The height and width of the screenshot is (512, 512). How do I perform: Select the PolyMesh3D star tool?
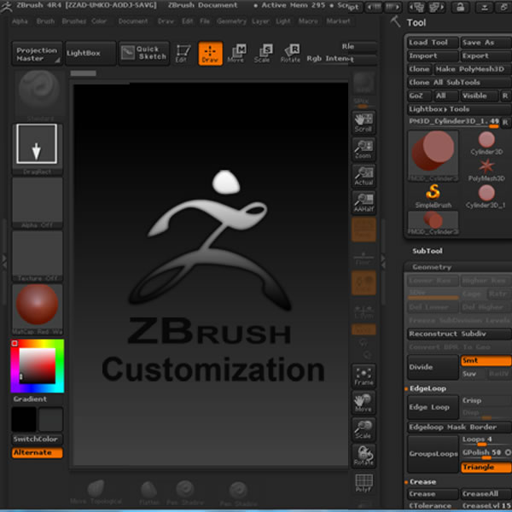tap(486, 170)
